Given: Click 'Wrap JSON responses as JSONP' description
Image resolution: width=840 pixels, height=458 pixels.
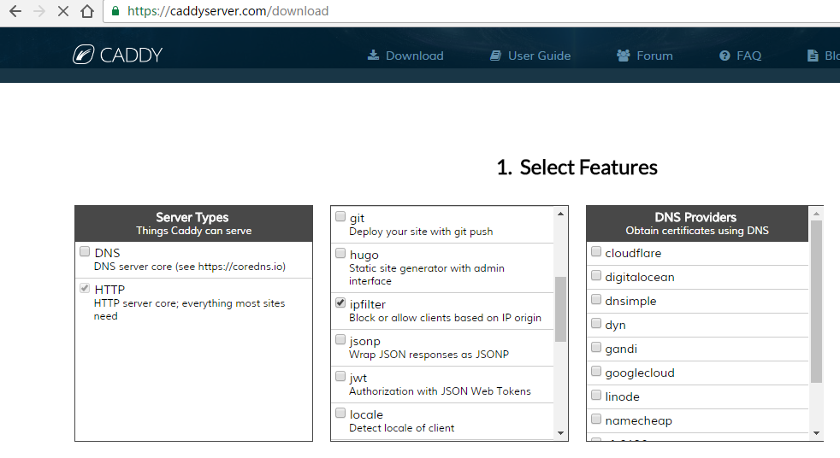Looking at the screenshot, I should point(429,355).
